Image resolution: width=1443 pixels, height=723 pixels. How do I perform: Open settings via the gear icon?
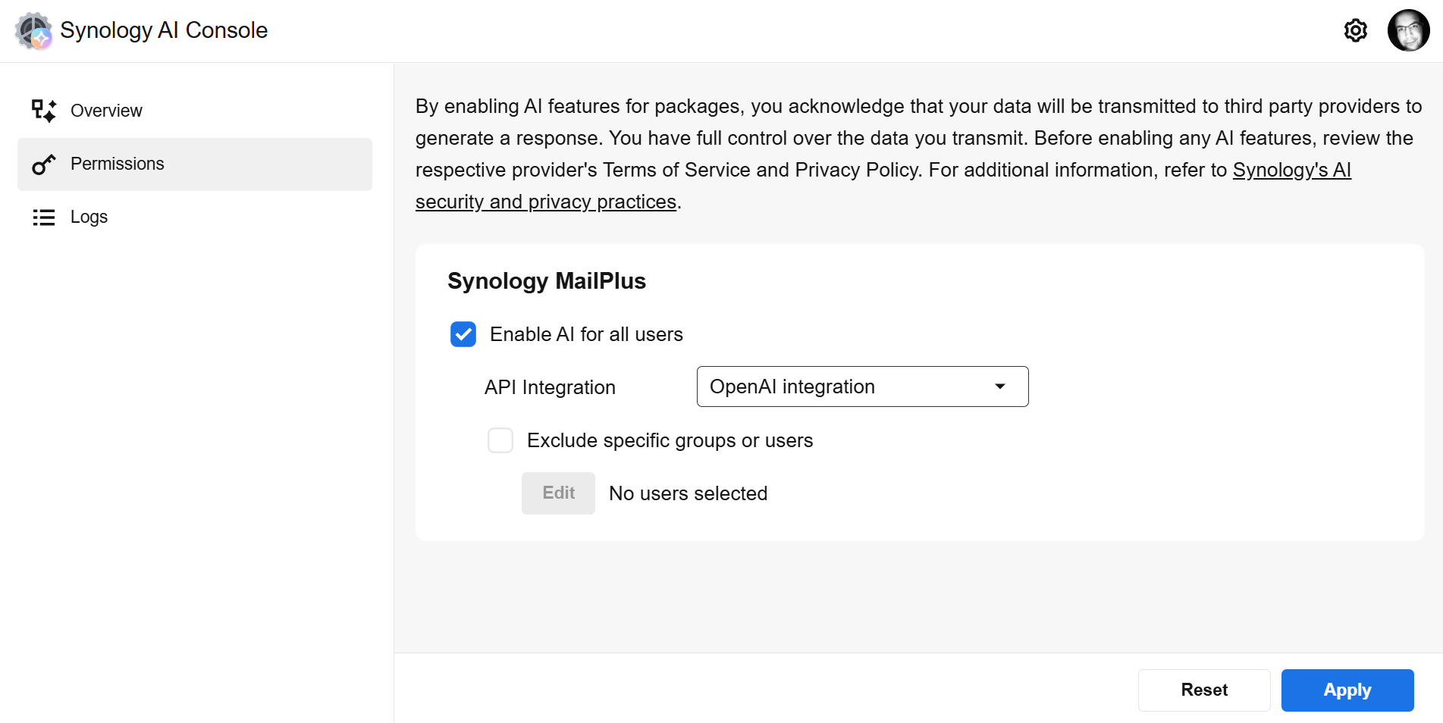pyautogui.click(x=1355, y=30)
